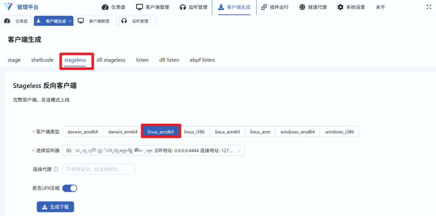
Task: Click the gauge icon on 仪表盘 page tab
Action: click(7, 21)
